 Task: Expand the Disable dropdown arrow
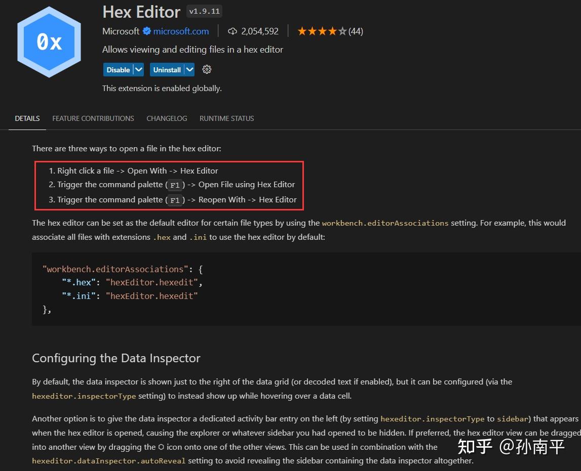(x=139, y=69)
